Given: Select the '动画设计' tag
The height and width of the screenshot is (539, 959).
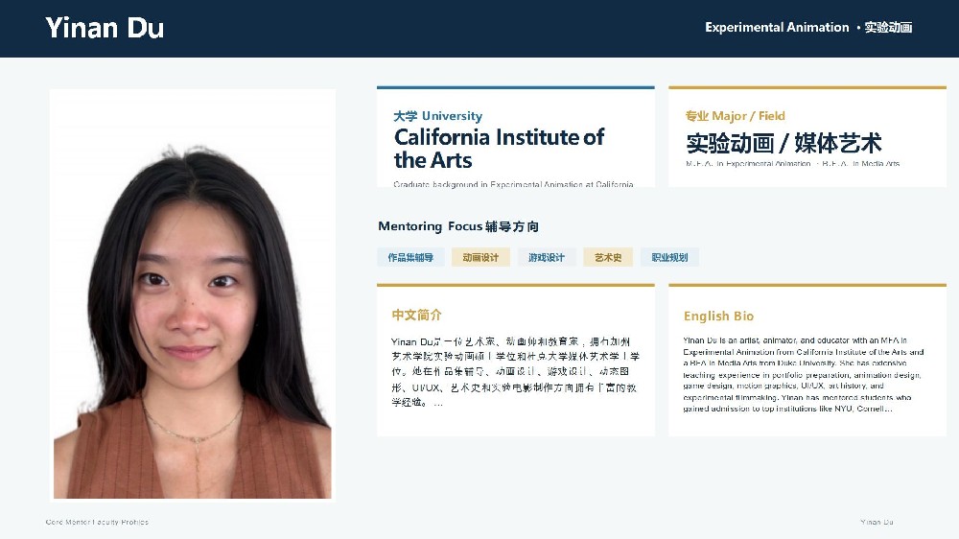Looking at the screenshot, I should point(480,258).
